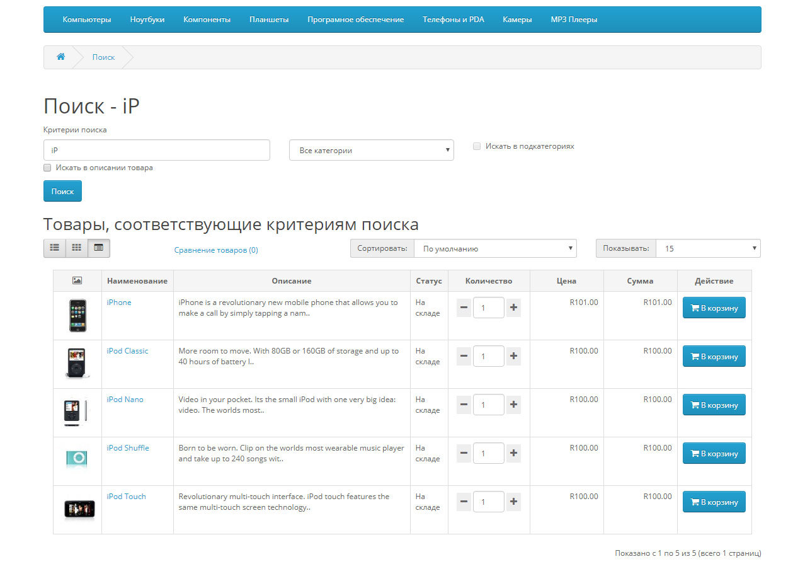Screen dimensions: 793x576
Task: Open the home breadcrumb icon
Action: [61, 57]
